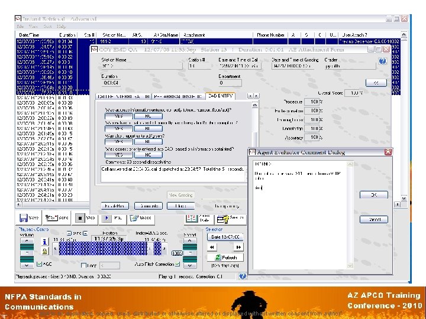The image size is (426, 319).
Task: Answer YES to short report entered question
Action: pos(119,141)
